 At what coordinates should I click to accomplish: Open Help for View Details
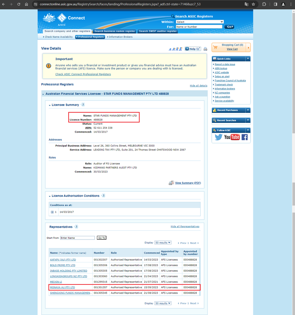[193, 49]
